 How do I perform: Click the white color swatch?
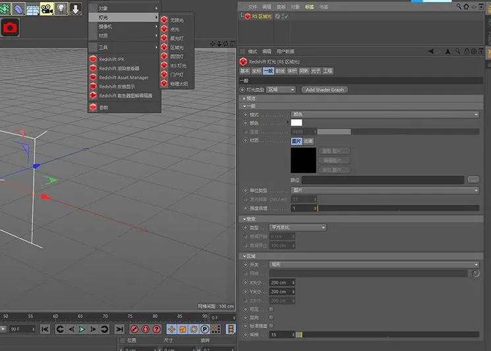[296, 123]
